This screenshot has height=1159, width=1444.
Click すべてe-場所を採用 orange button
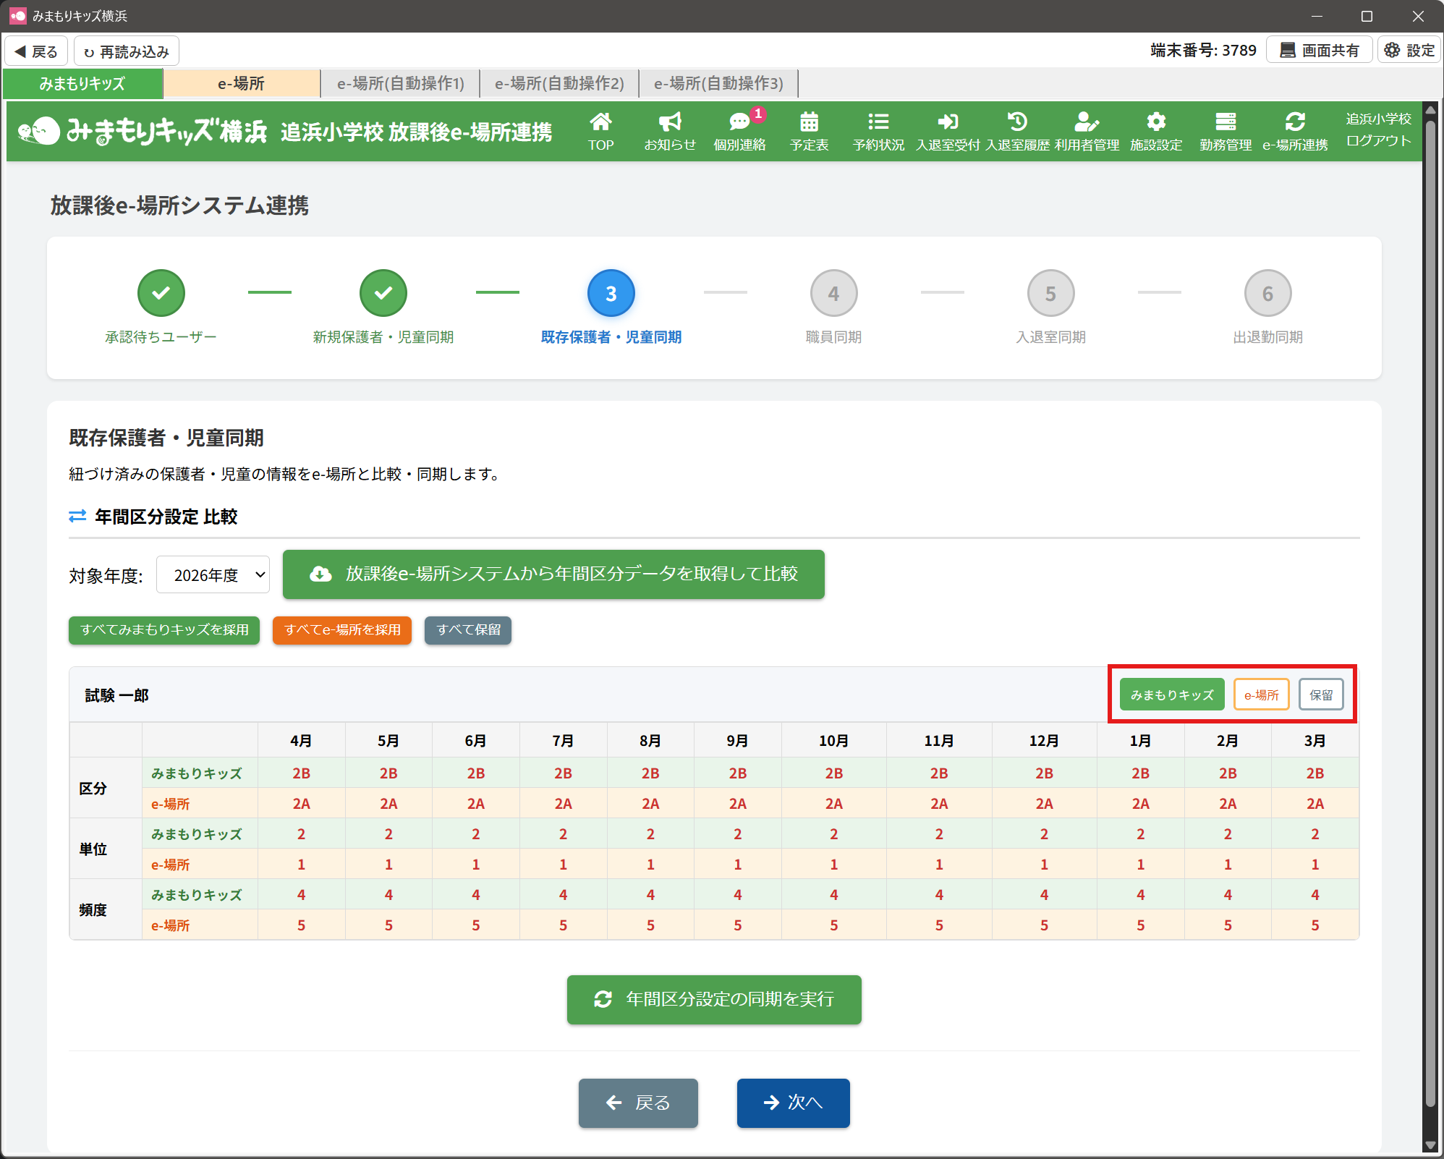click(342, 630)
